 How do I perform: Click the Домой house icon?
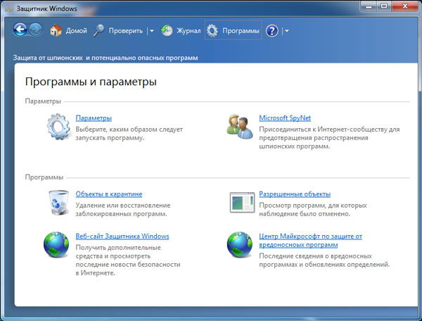(56, 30)
